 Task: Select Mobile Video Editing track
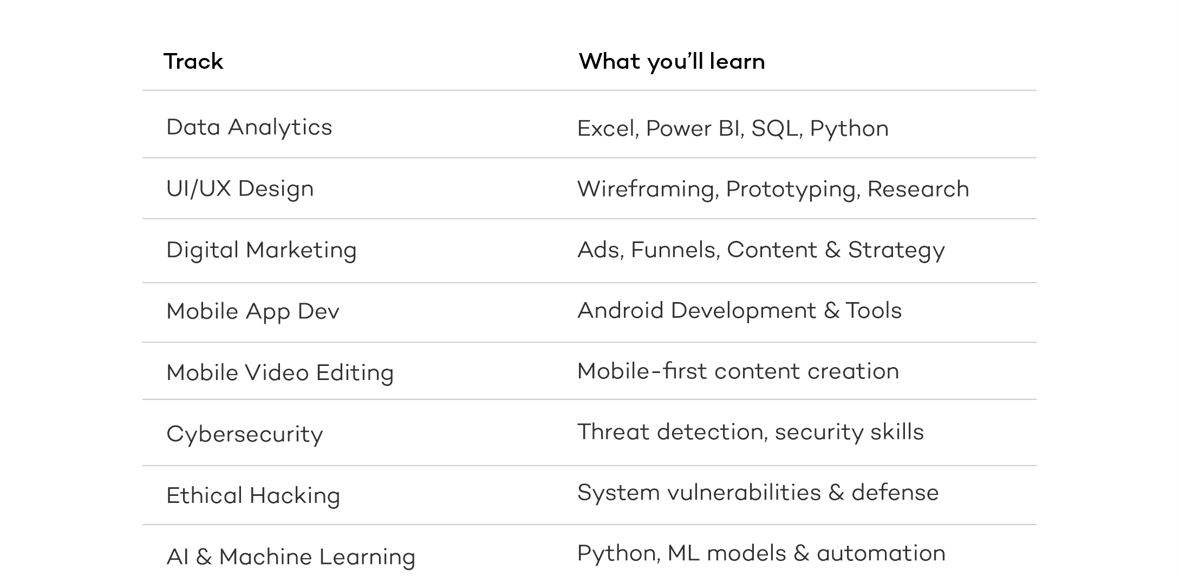pyautogui.click(x=280, y=373)
